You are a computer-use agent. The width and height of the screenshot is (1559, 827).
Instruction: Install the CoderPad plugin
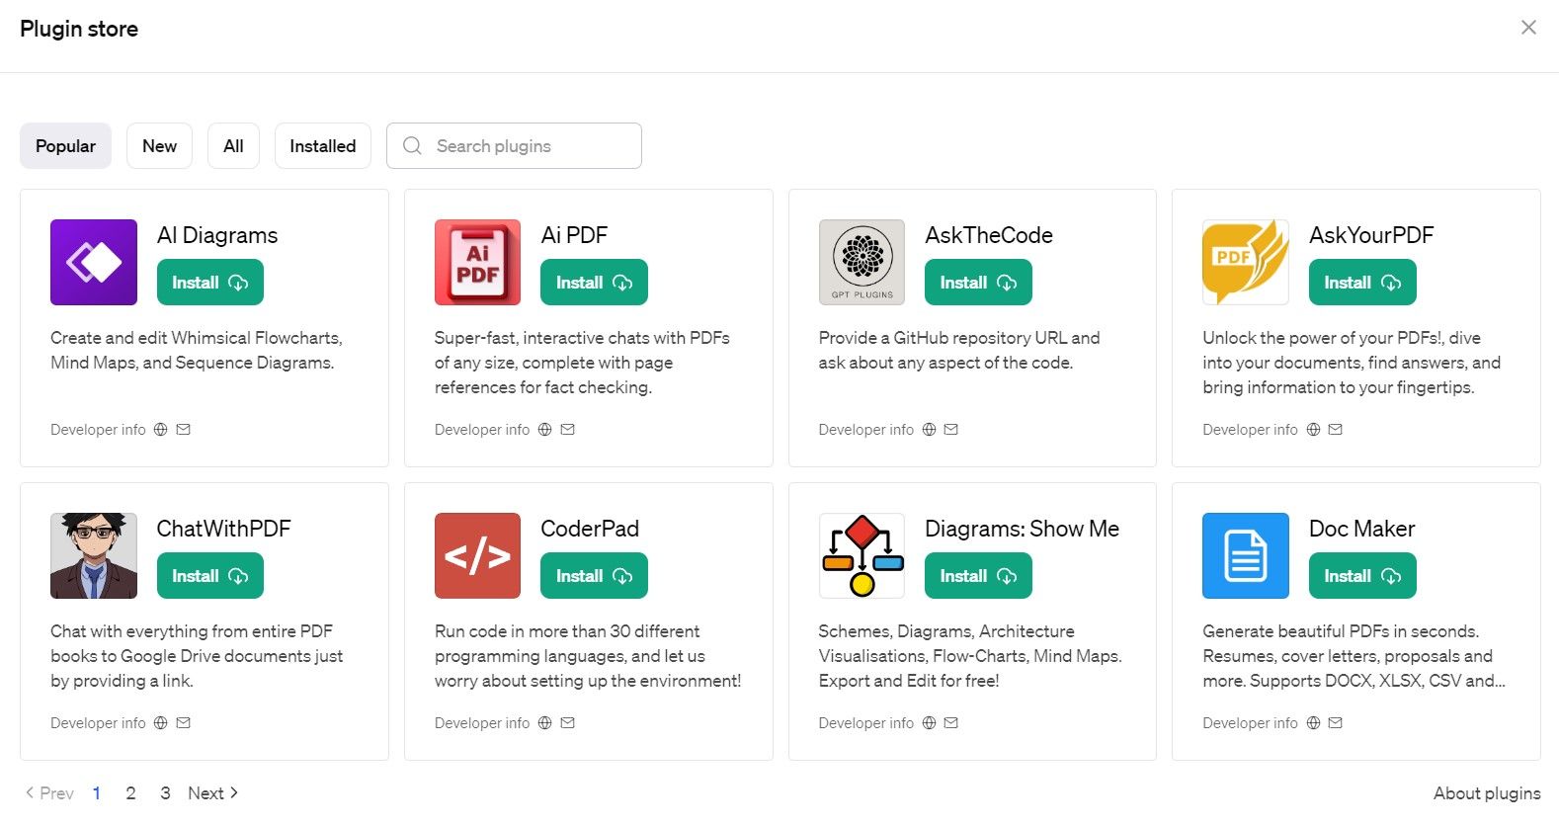coord(594,576)
